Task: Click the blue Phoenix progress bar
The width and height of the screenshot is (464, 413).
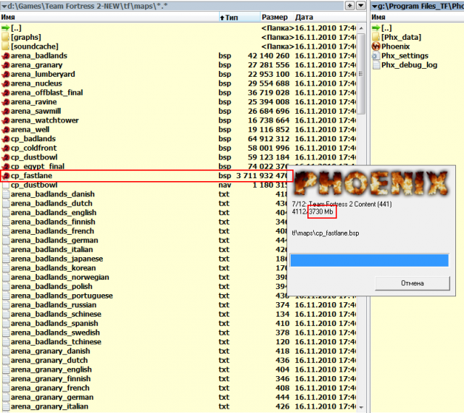Action: (369, 259)
